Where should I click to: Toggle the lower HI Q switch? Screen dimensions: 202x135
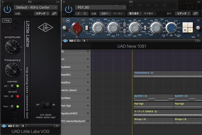point(125,31)
